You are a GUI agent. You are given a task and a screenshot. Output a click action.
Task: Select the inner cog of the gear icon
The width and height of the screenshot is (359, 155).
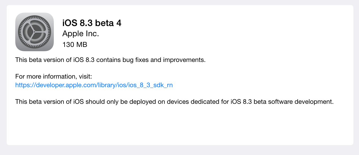[35, 32]
